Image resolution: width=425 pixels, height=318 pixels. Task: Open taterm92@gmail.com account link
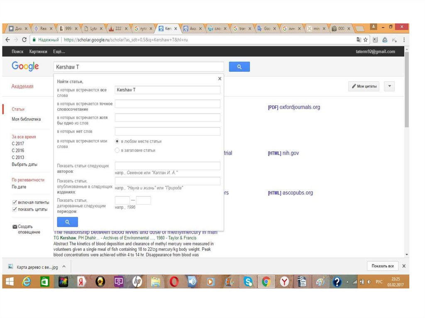point(375,51)
